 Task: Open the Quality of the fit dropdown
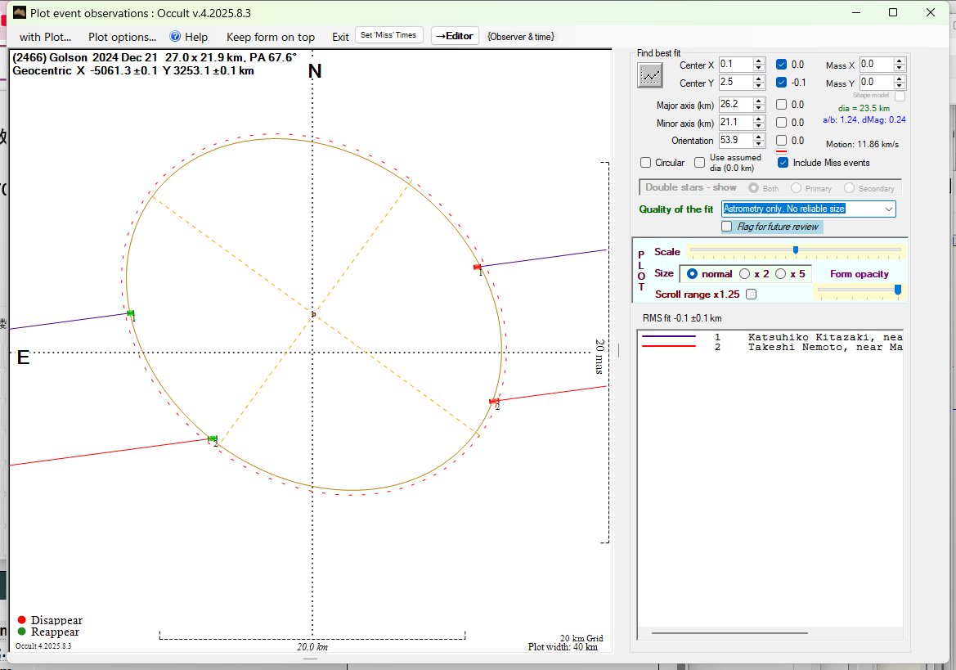click(x=888, y=209)
